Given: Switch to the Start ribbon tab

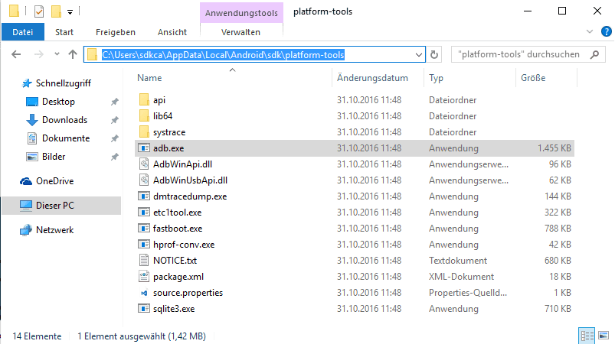Looking at the screenshot, I should (x=64, y=32).
